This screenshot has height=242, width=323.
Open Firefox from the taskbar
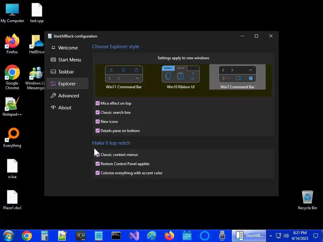(x=169, y=236)
